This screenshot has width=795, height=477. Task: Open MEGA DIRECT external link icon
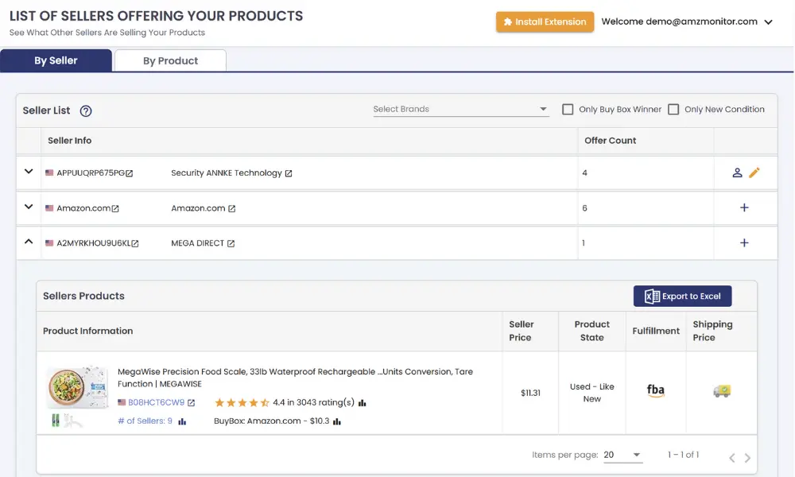(231, 243)
